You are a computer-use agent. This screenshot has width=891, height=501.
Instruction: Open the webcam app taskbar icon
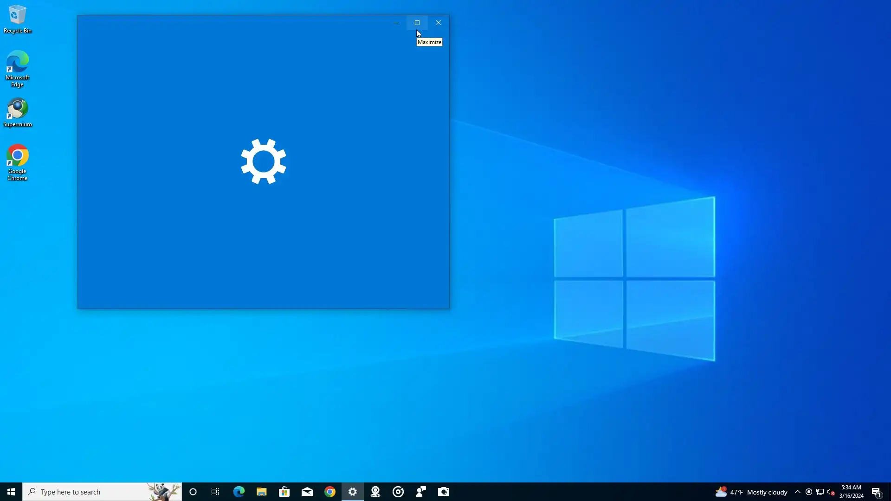[x=375, y=492]
